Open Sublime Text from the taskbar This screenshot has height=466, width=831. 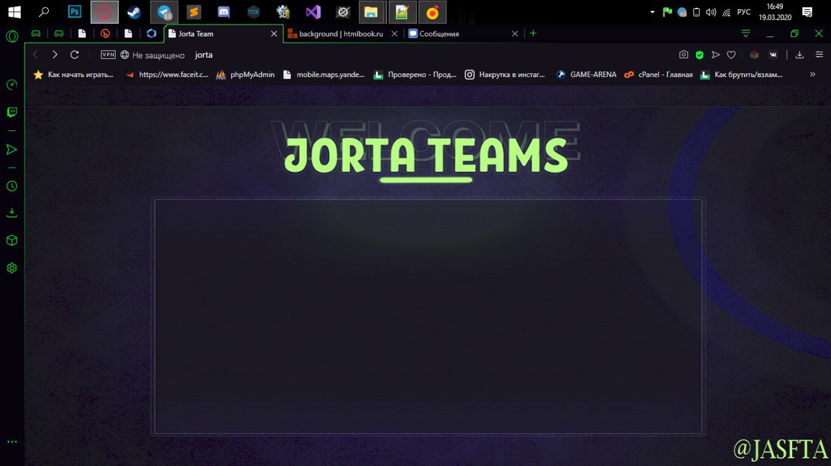point(193,12)
